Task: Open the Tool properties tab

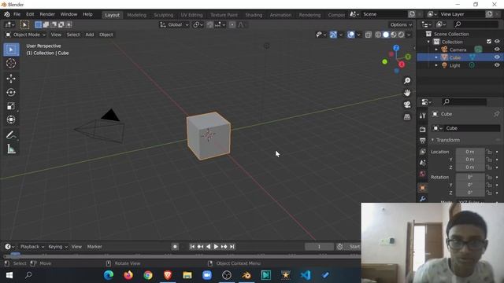Action: click(423, 116)
